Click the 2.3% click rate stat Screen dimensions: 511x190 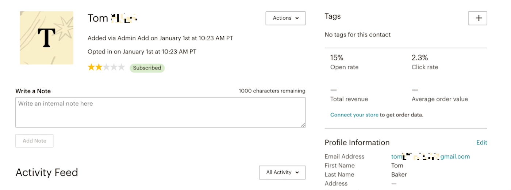(x=420, y=58)
